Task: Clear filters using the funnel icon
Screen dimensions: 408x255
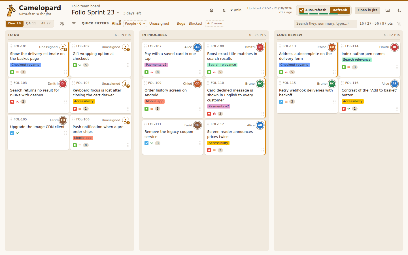Action: (399, 24)
